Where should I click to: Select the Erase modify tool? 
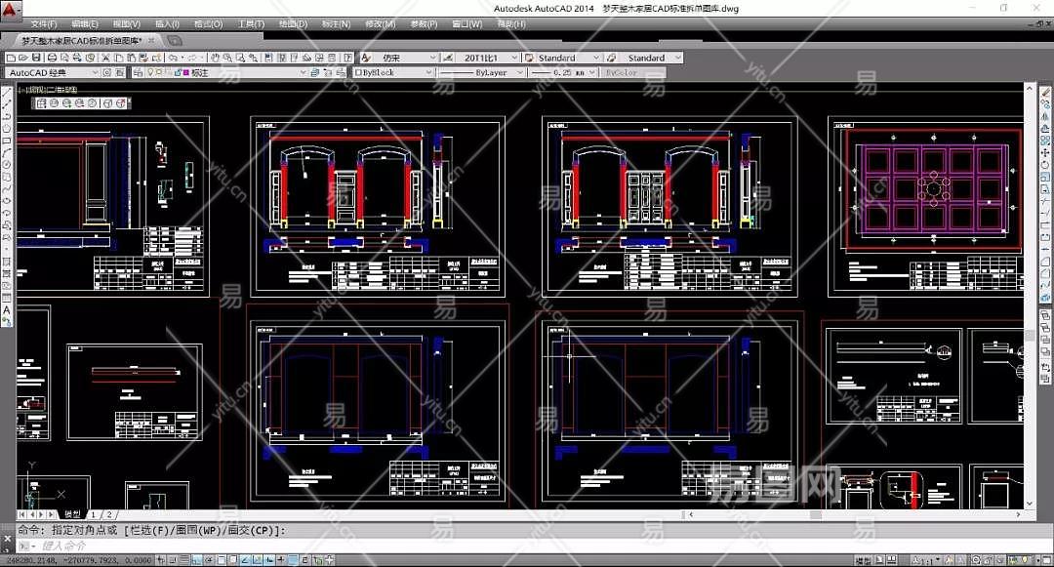1045,92
